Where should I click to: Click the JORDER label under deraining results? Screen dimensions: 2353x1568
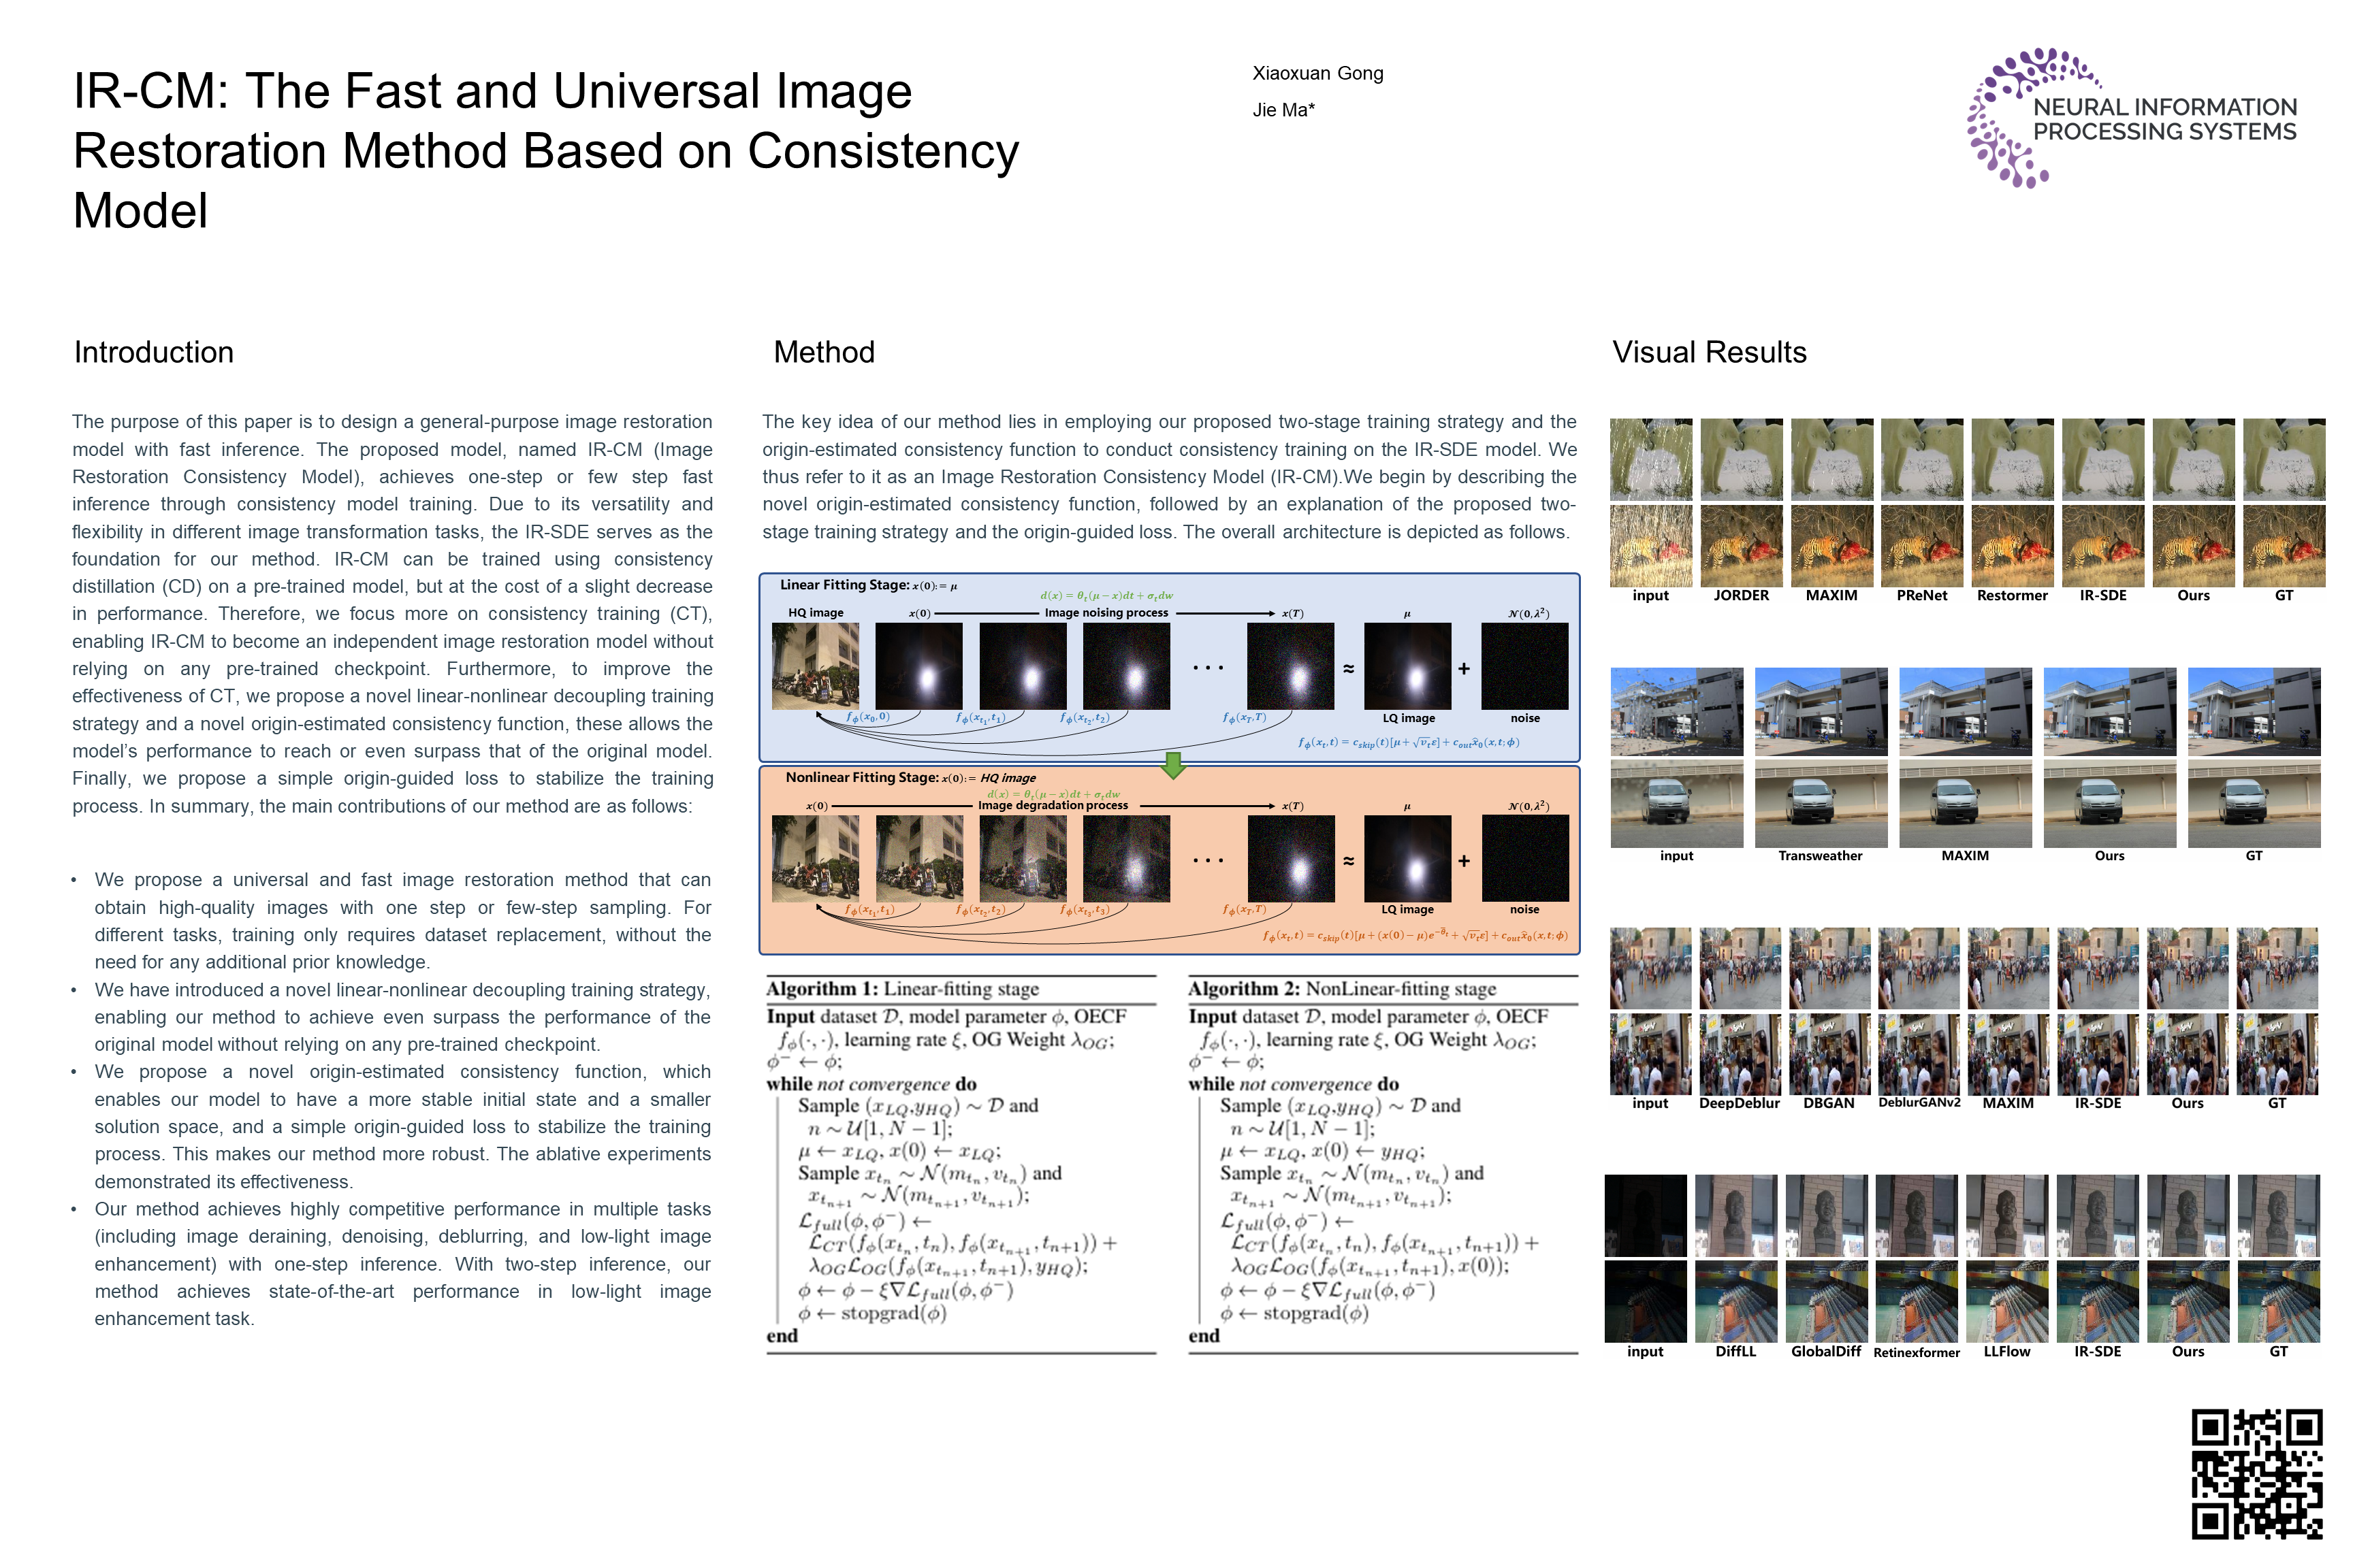[x=1741, y=595]
